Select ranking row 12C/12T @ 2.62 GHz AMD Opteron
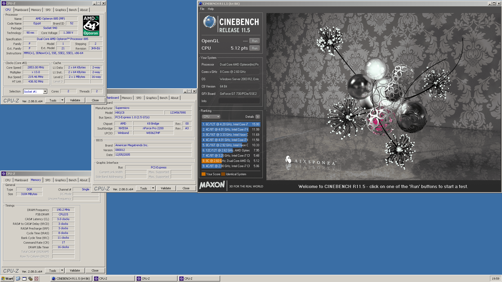The width and height of the screenshot is (502, 282). [231, 150]
